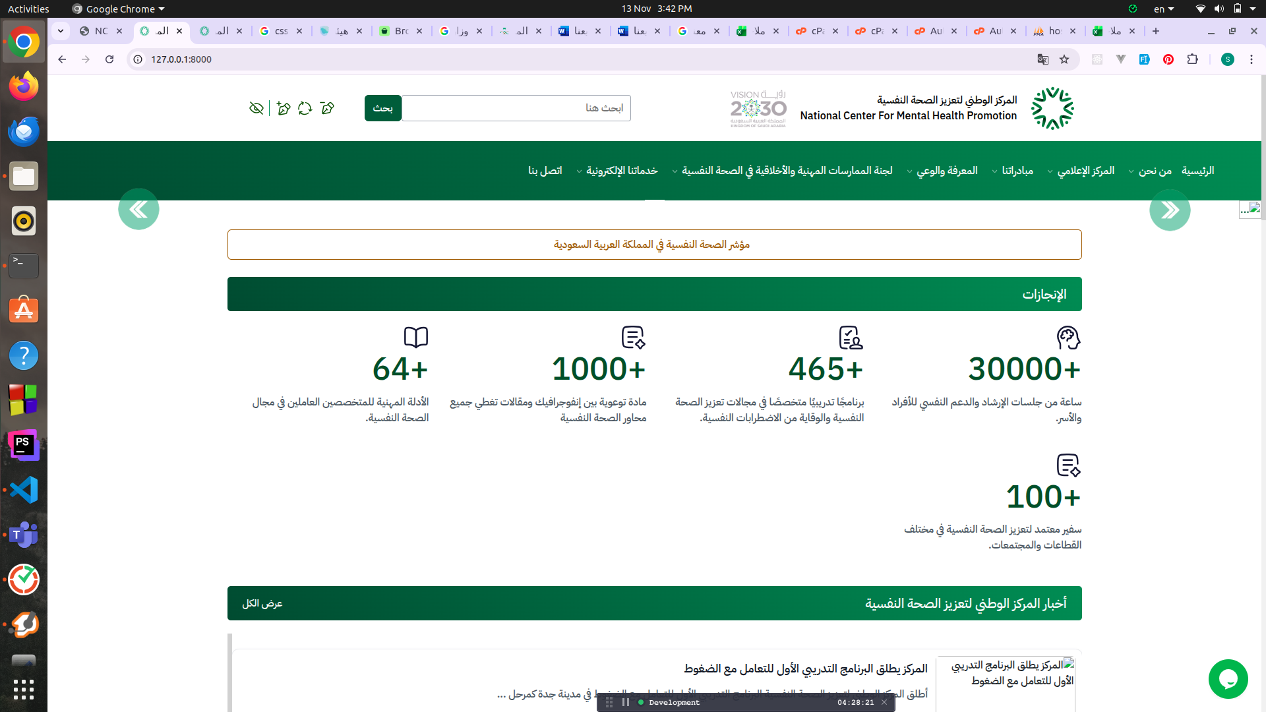Click the ابحث هنا search input field

(516, 108)
